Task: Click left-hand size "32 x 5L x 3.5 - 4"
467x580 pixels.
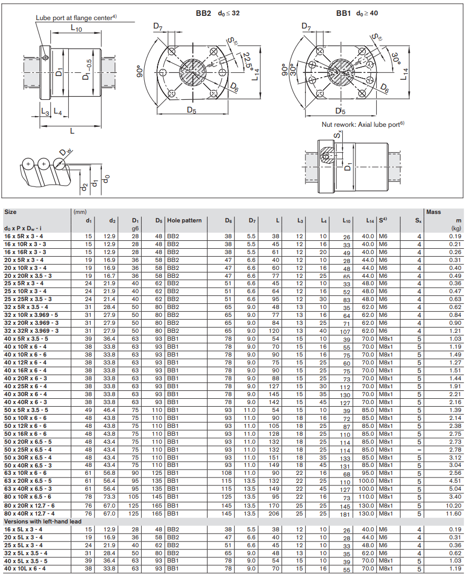Action: (x=25, y=554)
